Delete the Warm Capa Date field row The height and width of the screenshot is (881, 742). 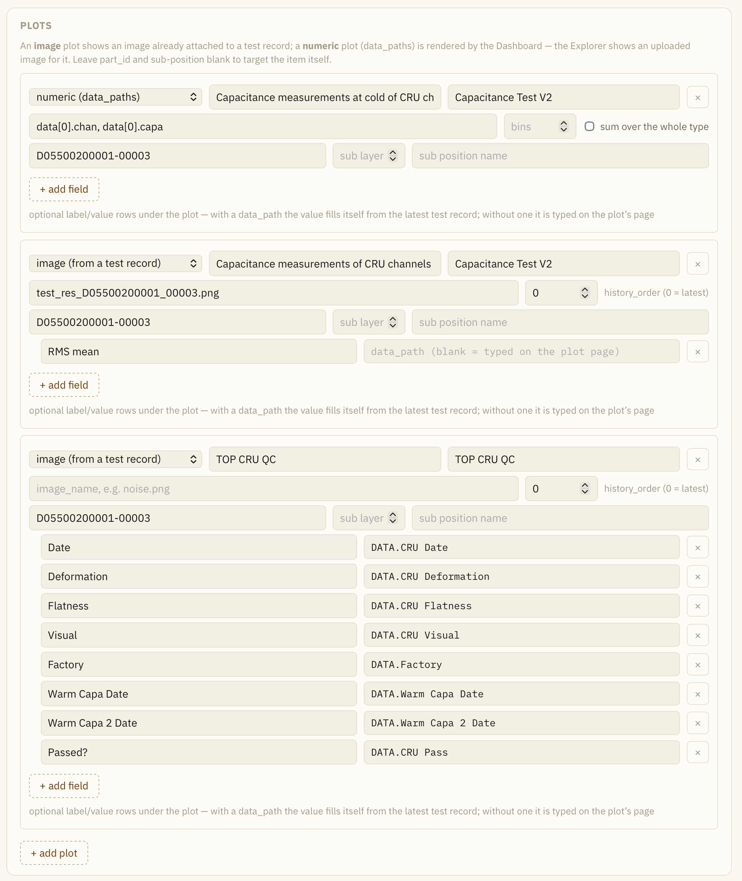click(x=698, y=694)
